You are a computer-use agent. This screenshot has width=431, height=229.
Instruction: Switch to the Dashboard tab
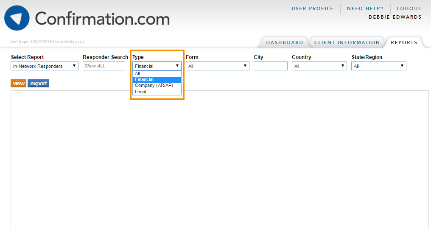(285, 42)
